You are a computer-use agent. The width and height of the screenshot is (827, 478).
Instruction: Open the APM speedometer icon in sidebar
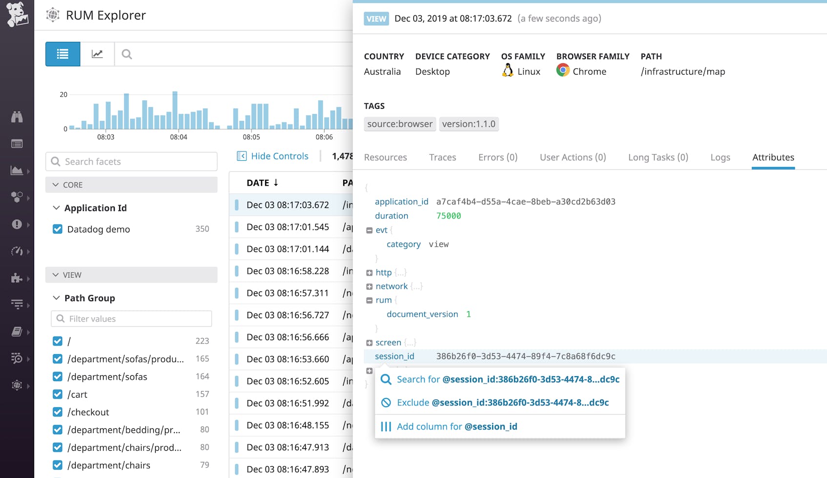click(x=17, y=251)
